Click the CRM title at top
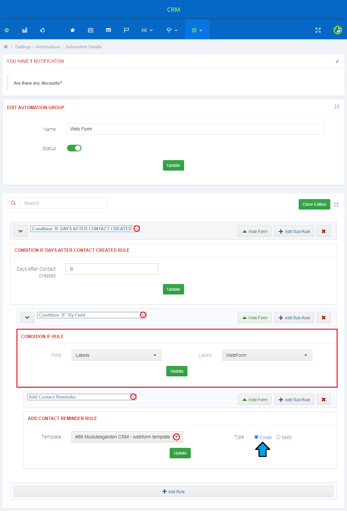Viewport: 347px width, 511px height. coord(174,9)
